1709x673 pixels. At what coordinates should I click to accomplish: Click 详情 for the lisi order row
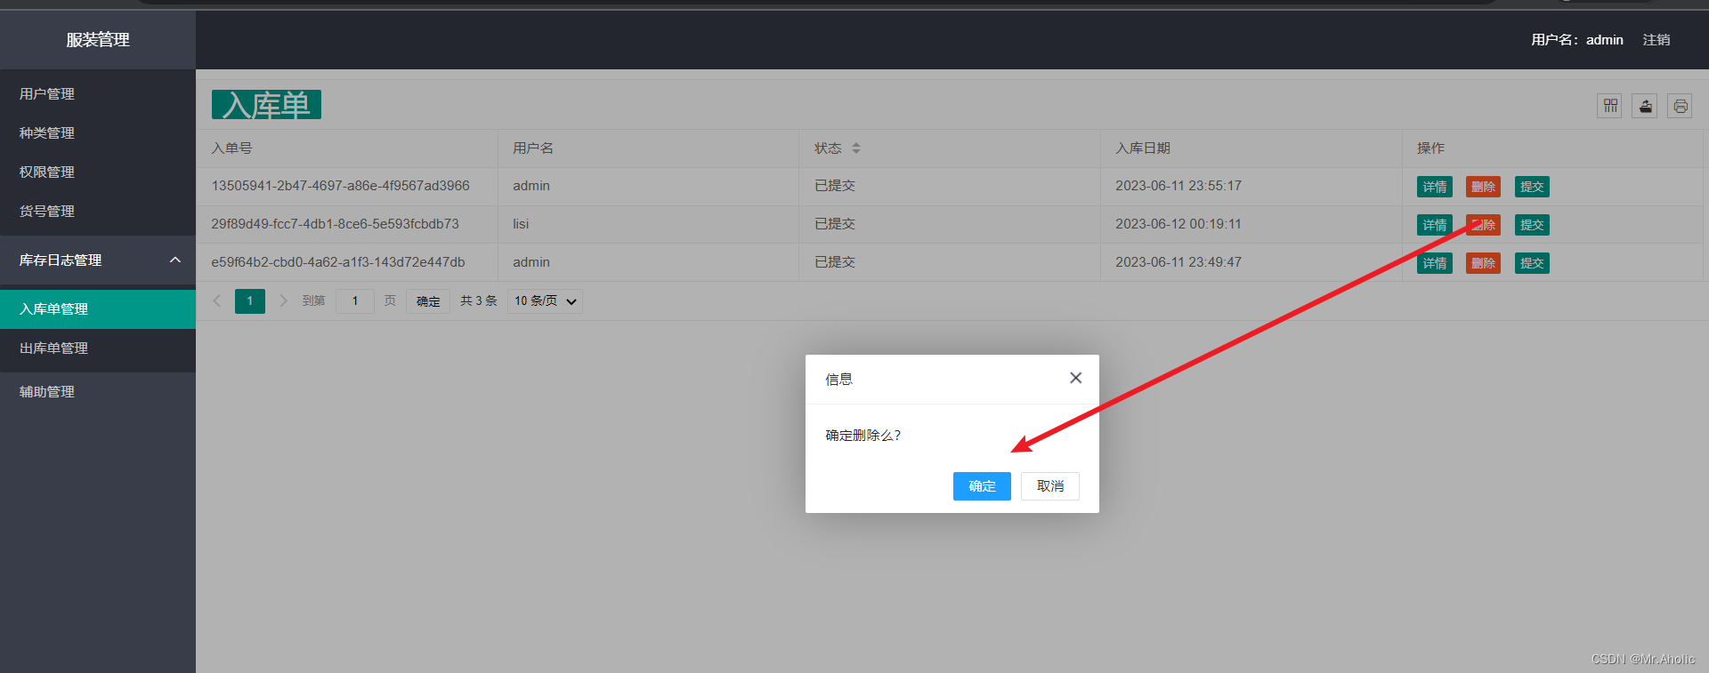[x=1435, y=225]
